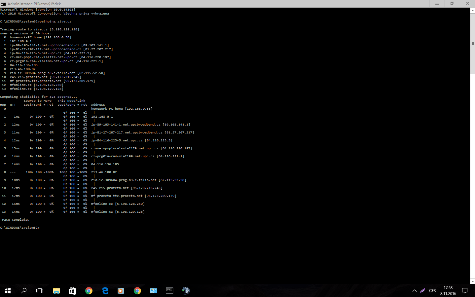The width and height of the screenshot is (475, 297).
Task: Open the Start menu
Action: pos(8,291)
